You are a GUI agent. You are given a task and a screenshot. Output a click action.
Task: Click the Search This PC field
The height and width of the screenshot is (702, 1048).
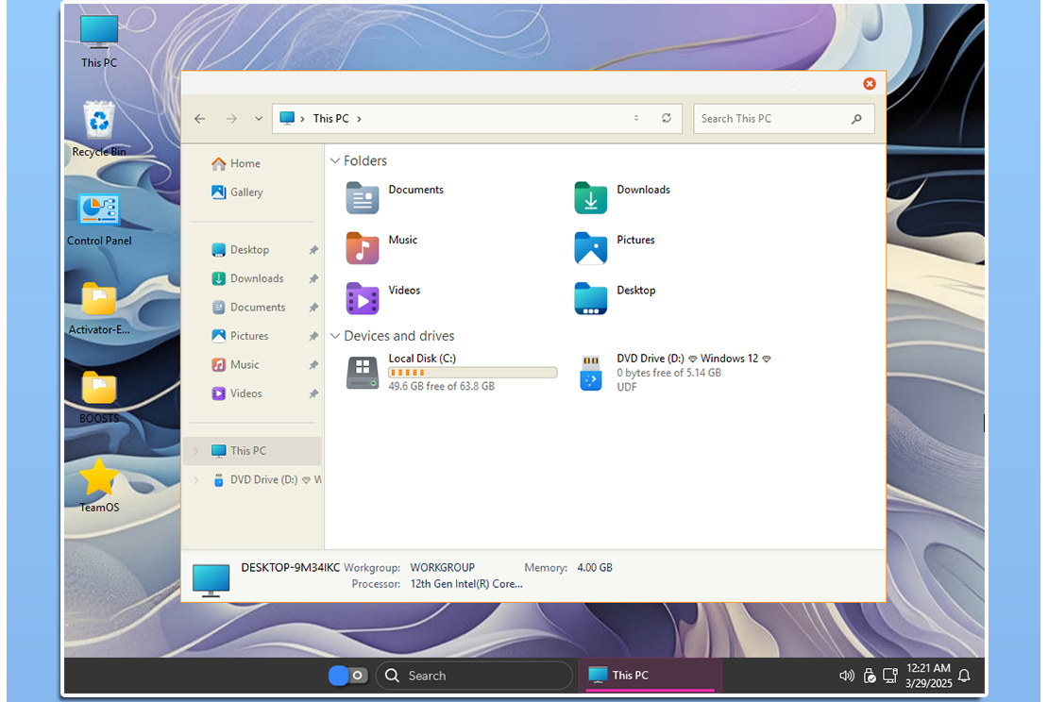pos(772,119)
